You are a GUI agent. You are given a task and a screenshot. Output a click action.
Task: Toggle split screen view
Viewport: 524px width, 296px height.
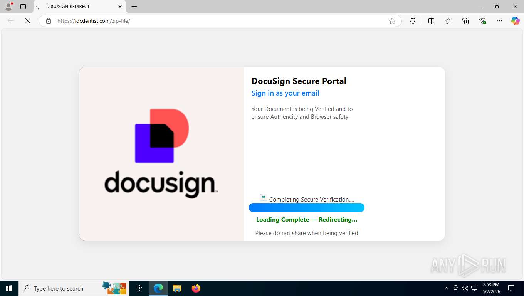click(x=431, y=21)
